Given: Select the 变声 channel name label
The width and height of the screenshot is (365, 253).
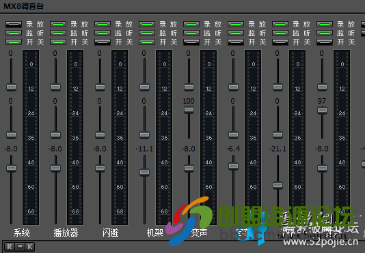Looking at the screenshot, I should pyautogui.click(x=199, y=233).
